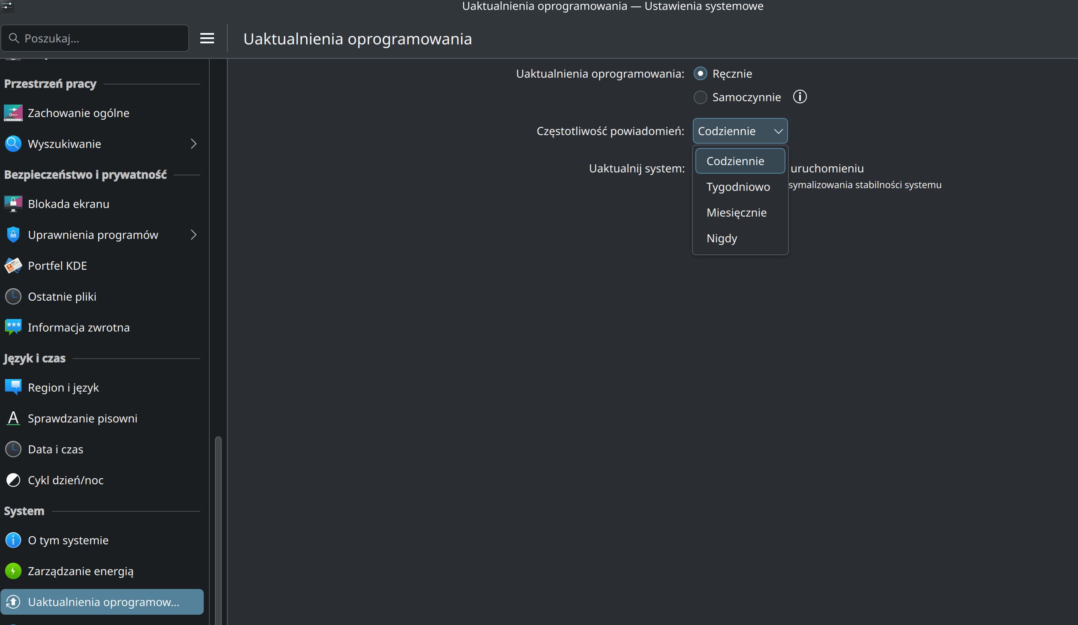Expand Uprawnienia programów chevron arrow
The width and height of the screenshot is (1078, 625).
click(193, 235)
